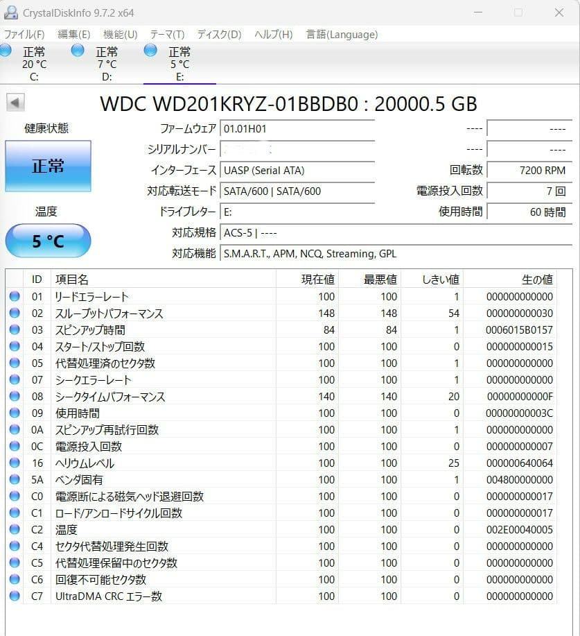The width and height of the screenshot is (580, 636).
Task: Click the 正常 health status button
Action: tap(48, 166)
